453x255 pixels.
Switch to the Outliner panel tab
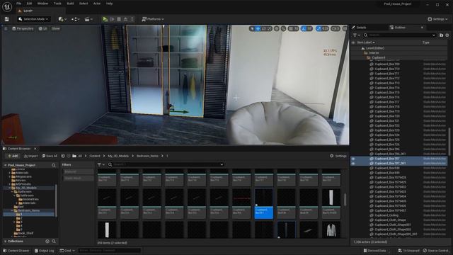pyautogui.click(x=398, y=28)
